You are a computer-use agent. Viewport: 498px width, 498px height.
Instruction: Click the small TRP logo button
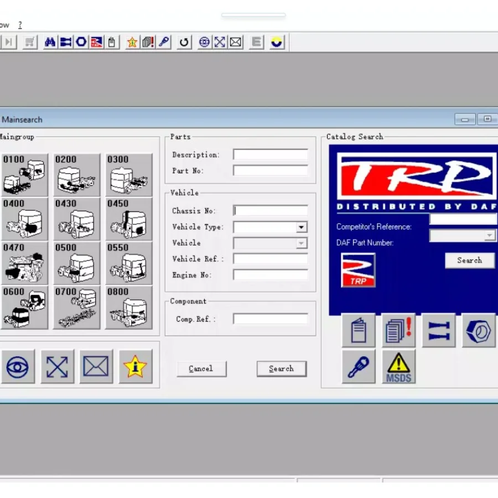pyautogui.click(x=358, y=270)
